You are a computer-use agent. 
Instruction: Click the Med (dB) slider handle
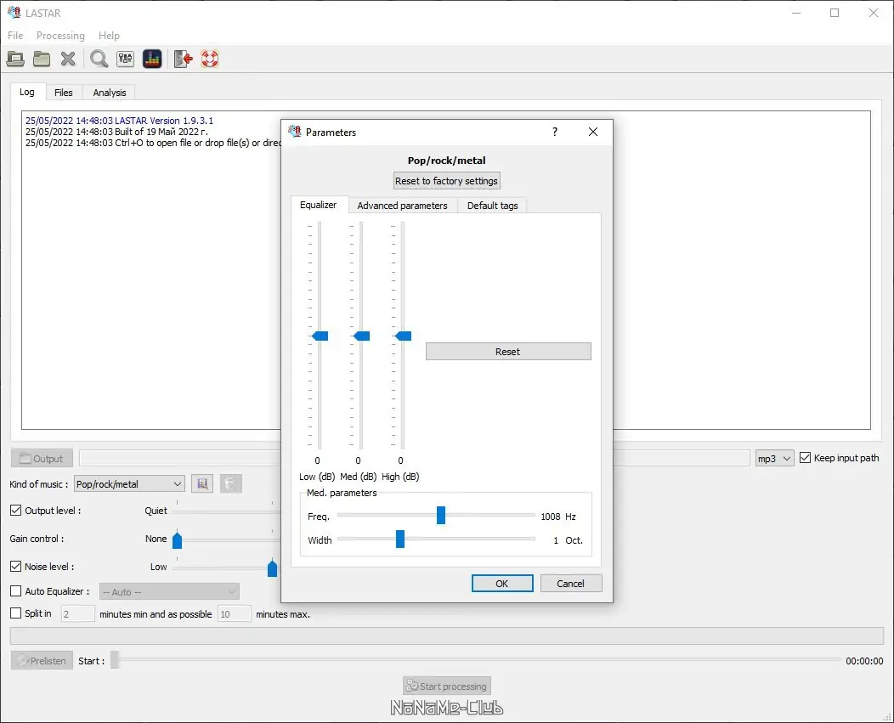click(x=361, y=336)
